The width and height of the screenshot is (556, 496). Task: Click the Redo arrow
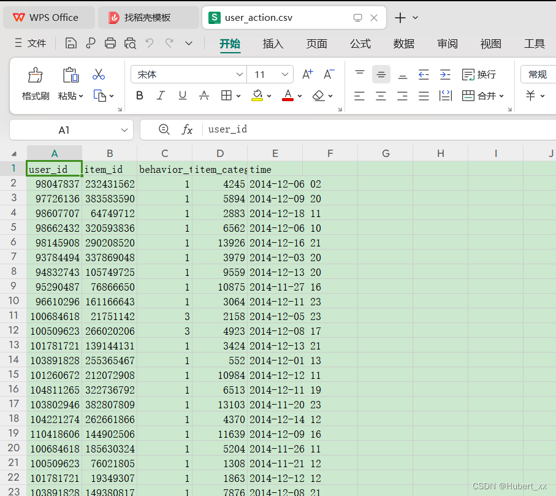[x=169, y=44]
